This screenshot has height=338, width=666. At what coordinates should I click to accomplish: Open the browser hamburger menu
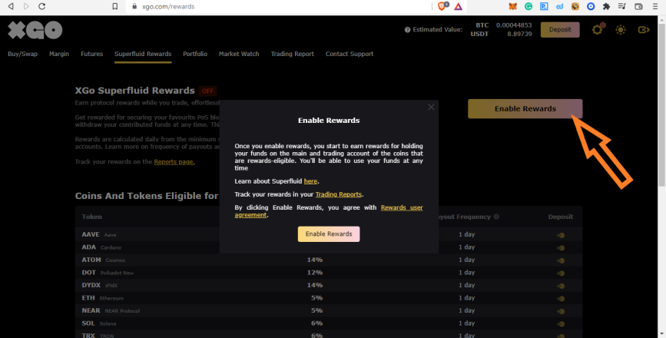pyautogui.click(x=654, y=6)
